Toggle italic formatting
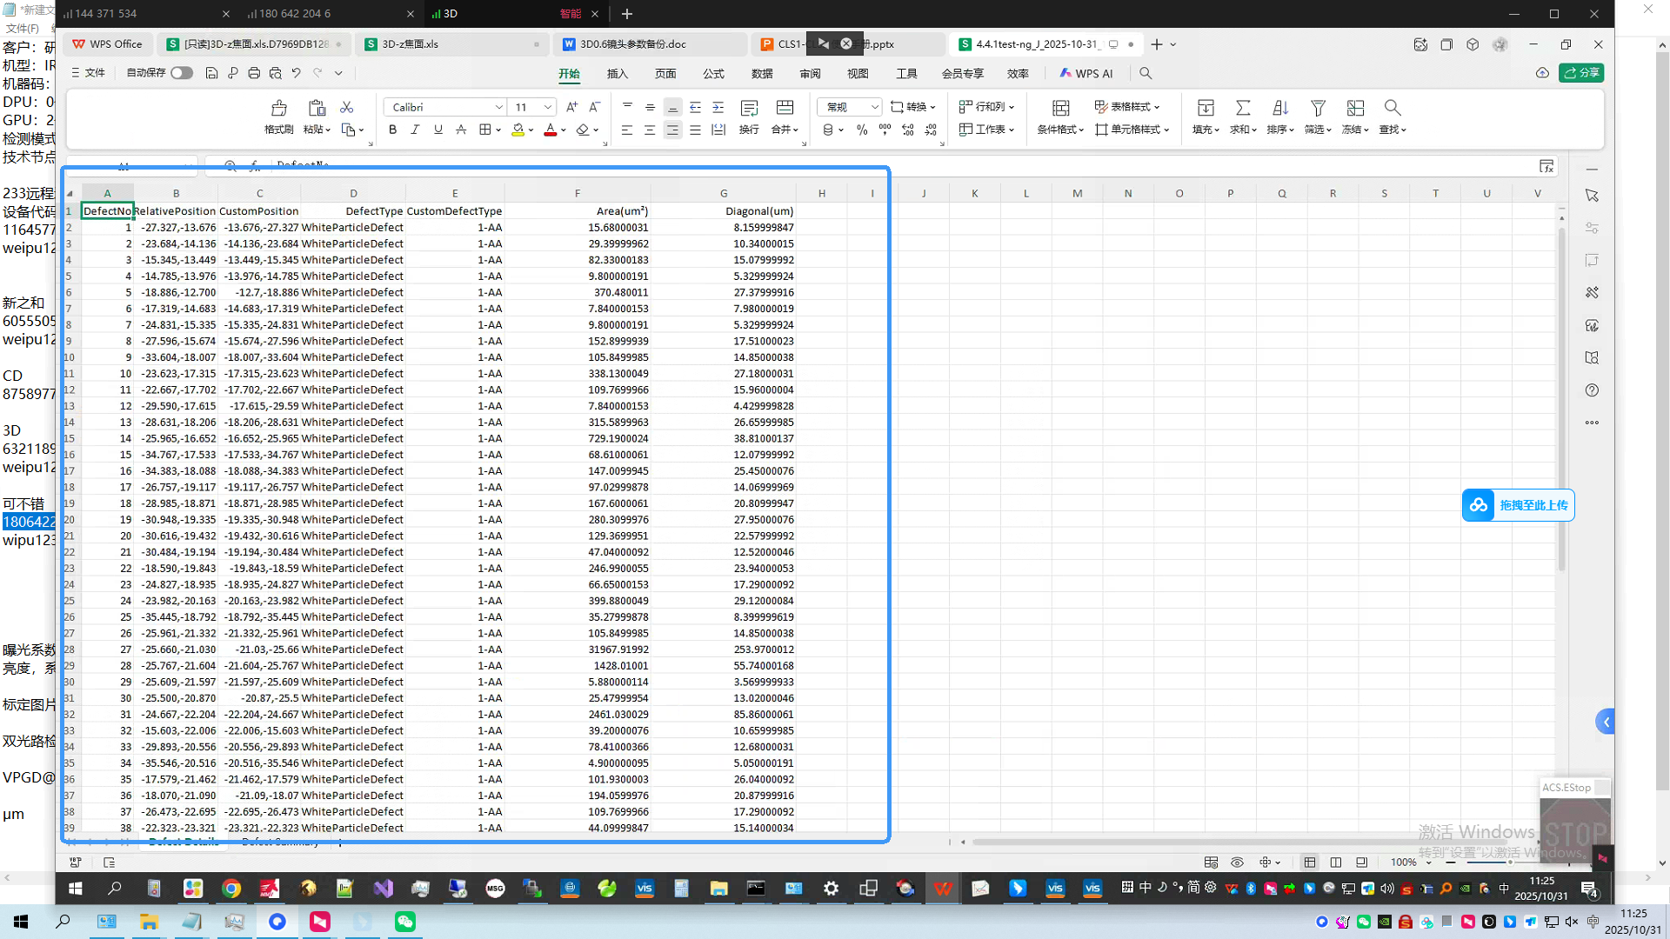Viewport: 1670px width, 939px height. tap(415, 130)
